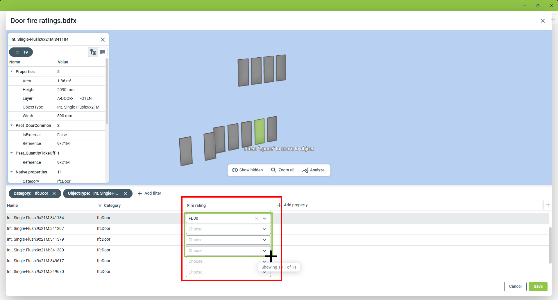The width and height of the screenshot is (558, 300).
Task: Collapse the Native properties group
Action: pyautogui.click(x=12, y=172)
